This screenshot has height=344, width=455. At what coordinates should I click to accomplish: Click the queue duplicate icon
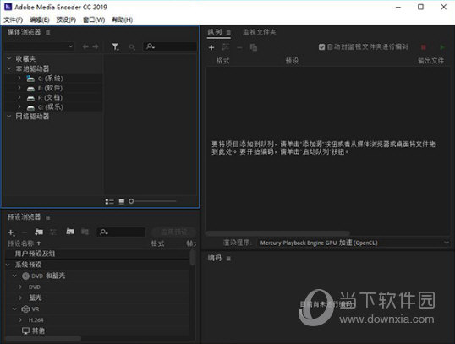[254, 47]
